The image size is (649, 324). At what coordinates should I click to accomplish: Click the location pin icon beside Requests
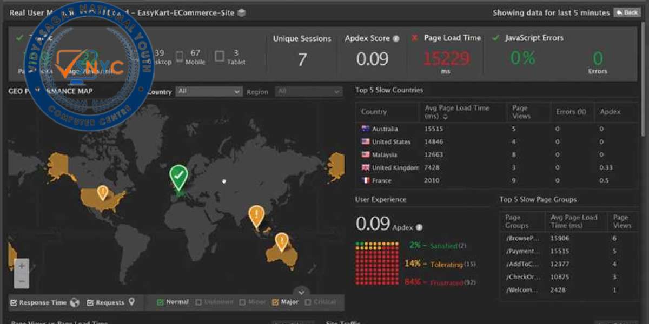tap(131, 302)
